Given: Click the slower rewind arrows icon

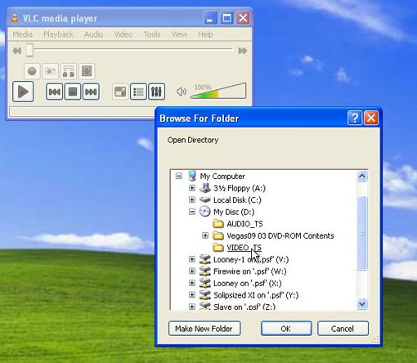Looking at the screenshot, I should tap(17, 51).
